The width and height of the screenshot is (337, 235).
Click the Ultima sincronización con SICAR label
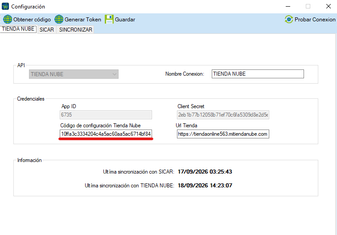(x=138, y=172)
